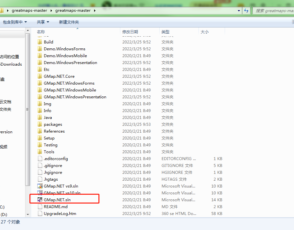Select the README.md file name
The width and height of the screenshot is (294, 230).
[56, 207]
